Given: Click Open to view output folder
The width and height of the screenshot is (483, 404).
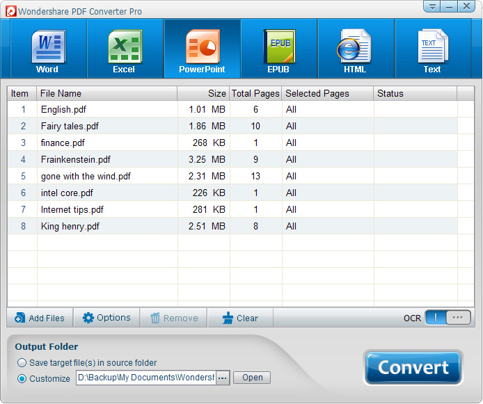Looking at the screenshot, I should coord(252,378).
